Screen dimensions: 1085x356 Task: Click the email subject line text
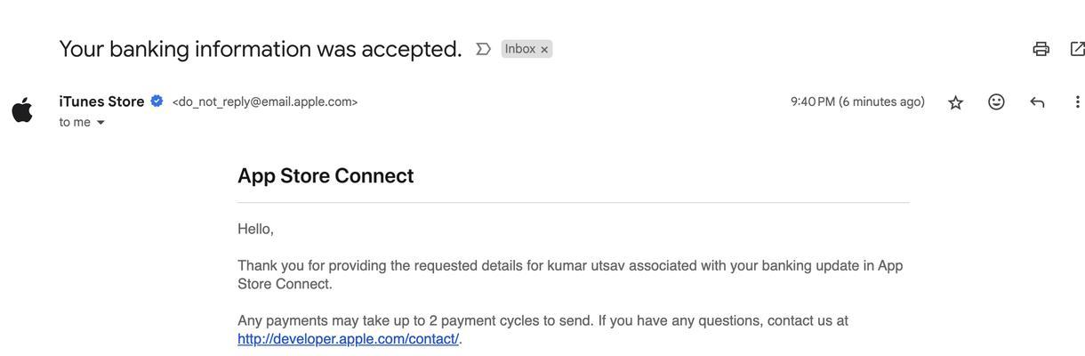[x=261, y=49]
